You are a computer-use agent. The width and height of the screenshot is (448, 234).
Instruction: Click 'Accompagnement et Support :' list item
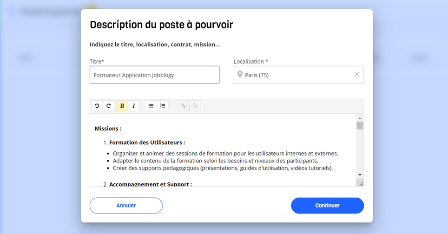tap(151, 184)
